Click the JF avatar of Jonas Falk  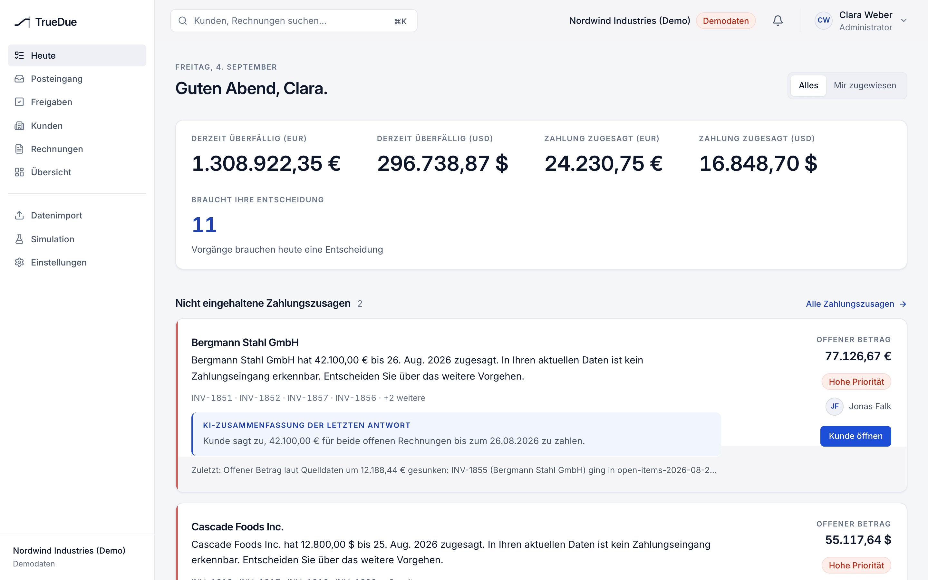click(x=835, y=406)
